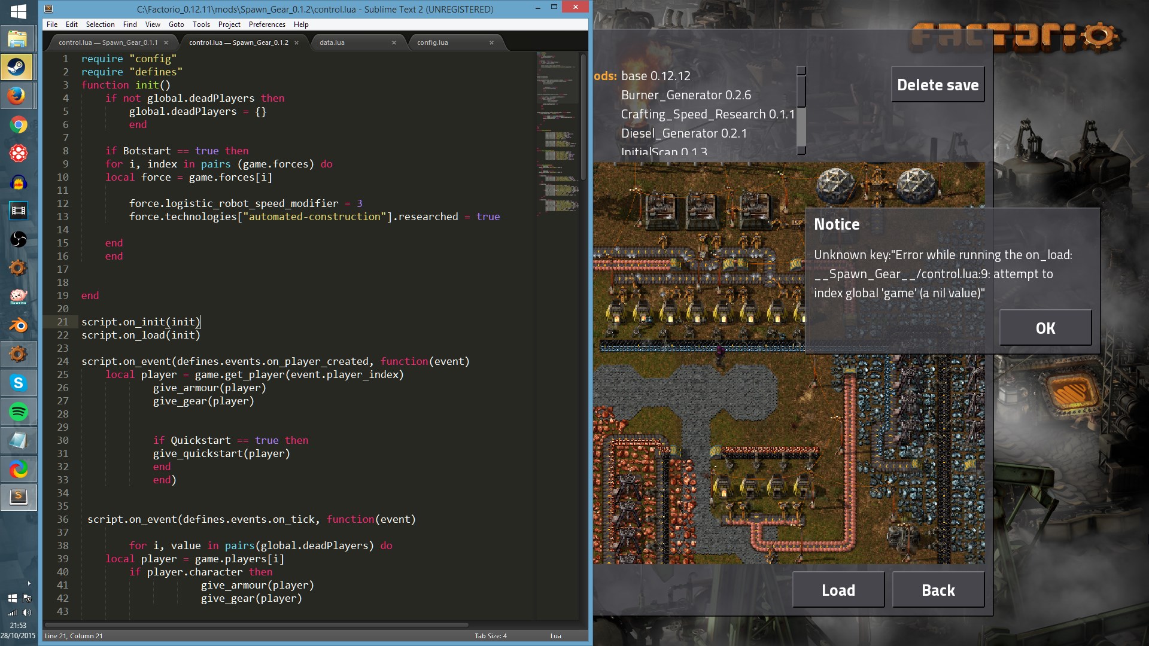Click the Sublime Text title bar icon
1149x646 pixels.
click(x=48, y=8)
